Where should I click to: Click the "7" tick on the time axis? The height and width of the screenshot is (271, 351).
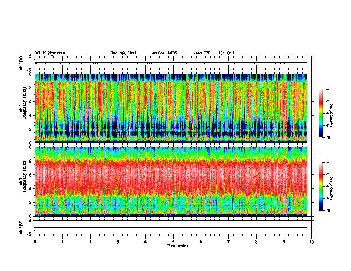(x=229, y=242)
